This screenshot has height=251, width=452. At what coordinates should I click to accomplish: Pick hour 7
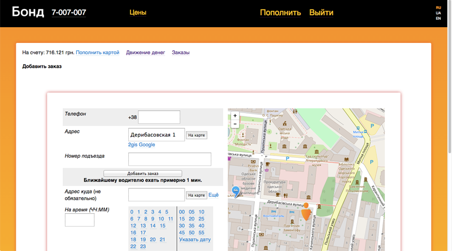[138, 219]
